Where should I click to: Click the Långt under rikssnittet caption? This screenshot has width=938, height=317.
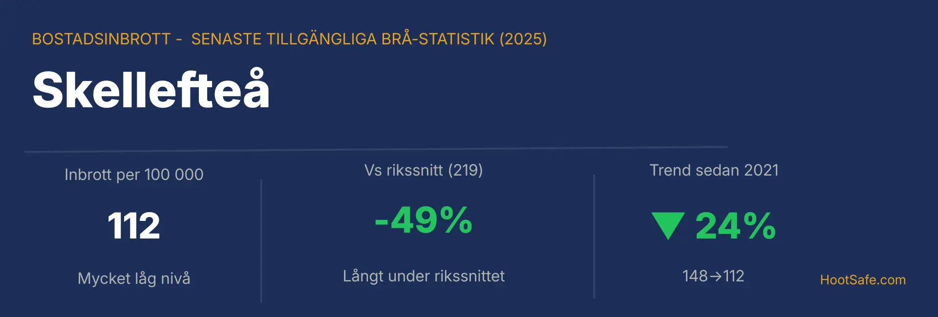424,276
